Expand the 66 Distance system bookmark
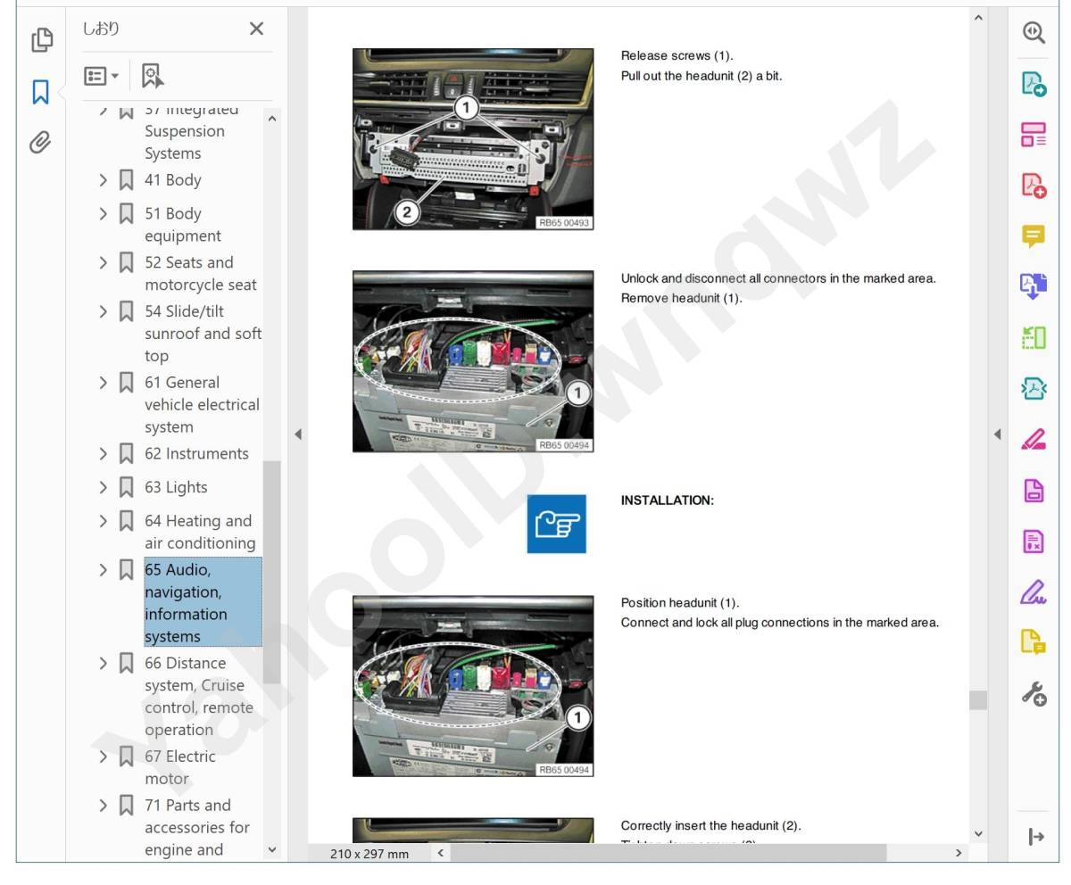Viewport: 1071px width, 885px height. pos(104,664)
